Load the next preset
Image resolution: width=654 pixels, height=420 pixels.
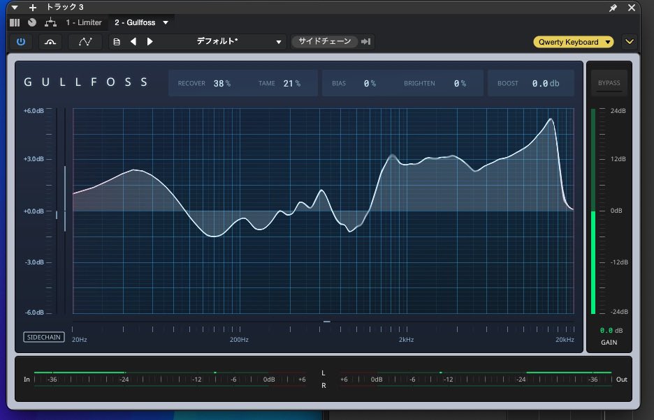[150, 42]
